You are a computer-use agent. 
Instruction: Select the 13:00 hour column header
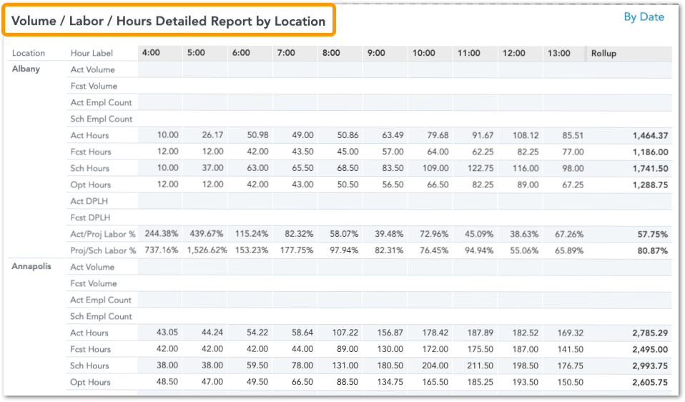tap(558, 54)
